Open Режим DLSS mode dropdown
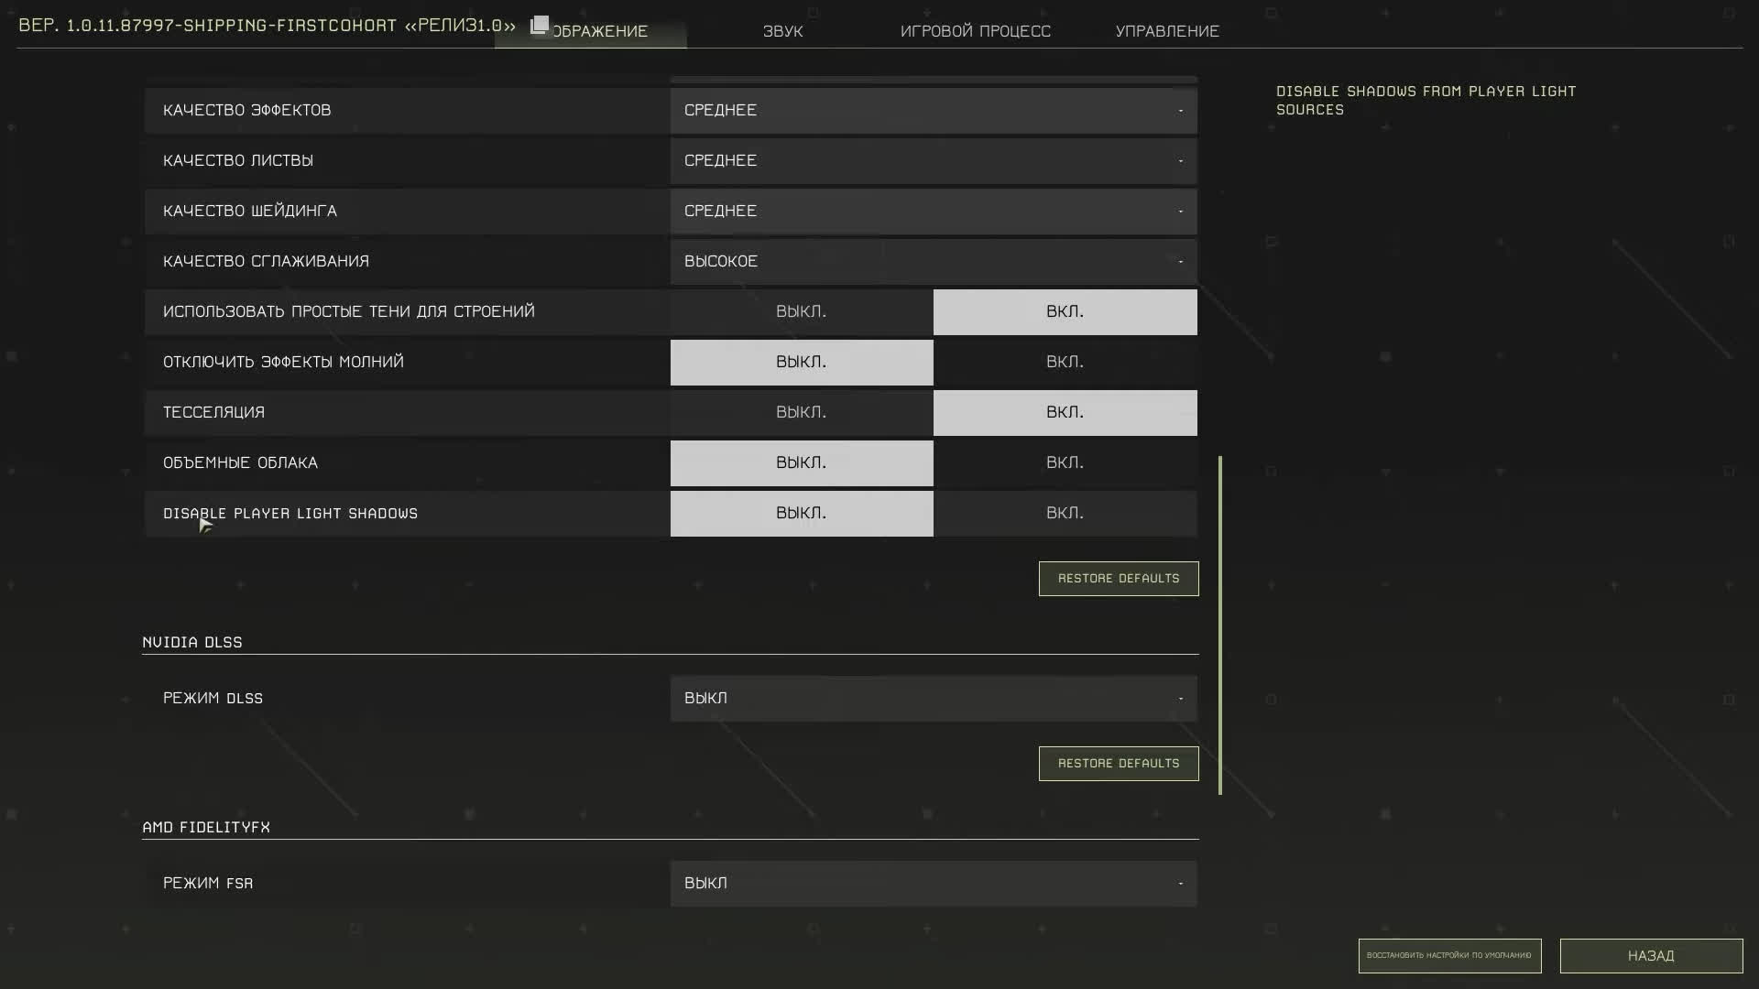The height and width of the screenshot is (989, 1759). tap(933, 699)
